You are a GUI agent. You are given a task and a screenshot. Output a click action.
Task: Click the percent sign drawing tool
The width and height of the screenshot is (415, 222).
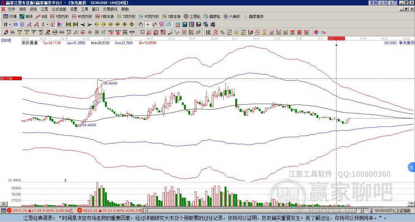pos(222,32)
